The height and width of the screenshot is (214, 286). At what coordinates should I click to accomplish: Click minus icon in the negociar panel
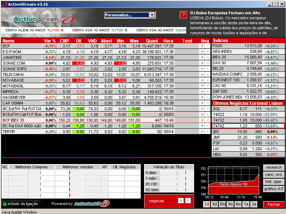point(188,201)
